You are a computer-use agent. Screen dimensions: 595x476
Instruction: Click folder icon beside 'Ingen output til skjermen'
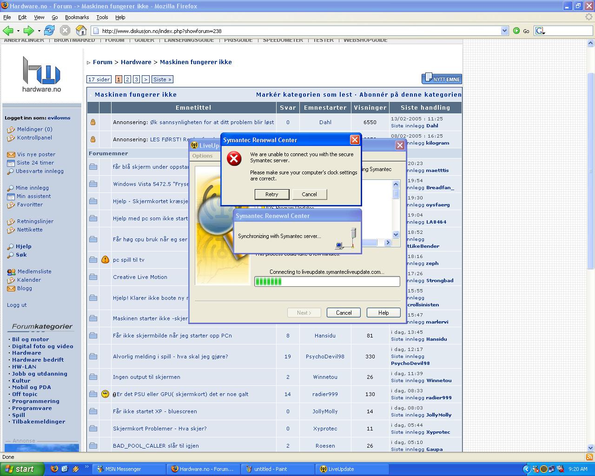tap(93, 377)
